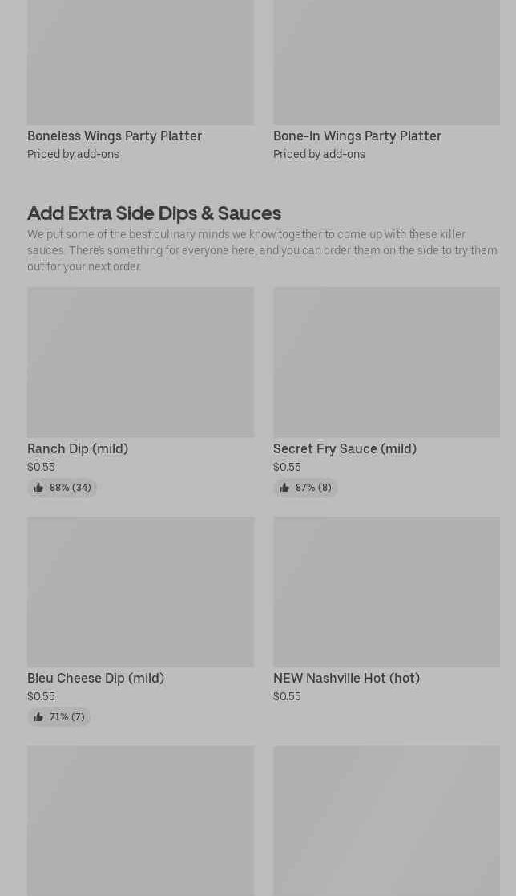Click the Bone-In Wings Party Platter title
This screenshot has width=516, height=896.
(x=357, y=136)
